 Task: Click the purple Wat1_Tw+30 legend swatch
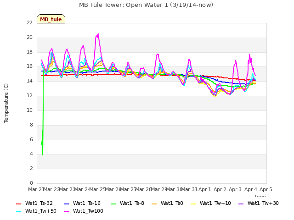241,203
